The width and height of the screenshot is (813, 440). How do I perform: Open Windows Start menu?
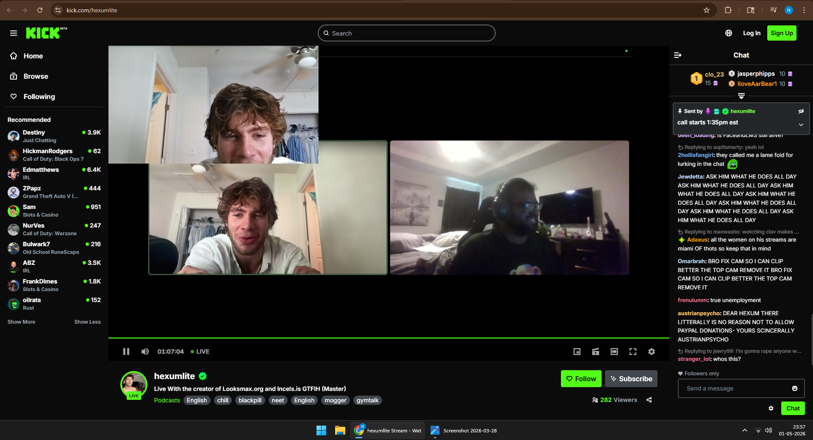tap(322, 430)
